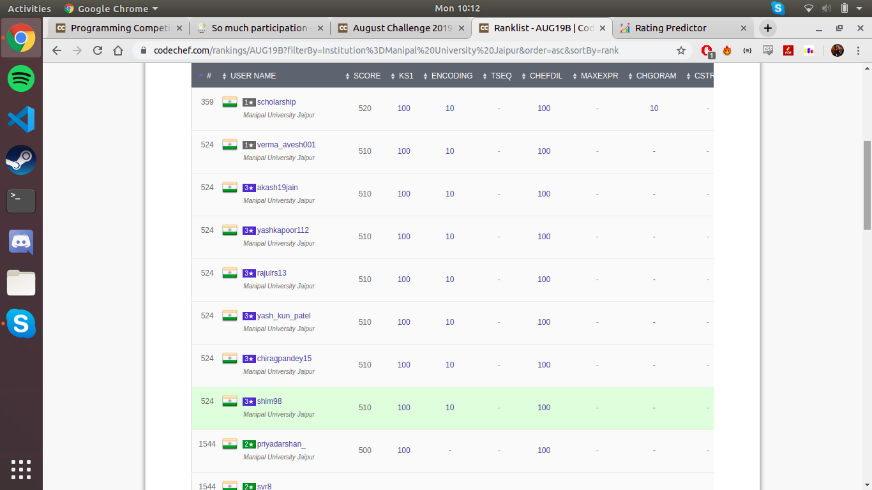This screenshot has width=872, height=490.
Task: Sort ranklist by USER NAME column
Action: tap(249, 76)
